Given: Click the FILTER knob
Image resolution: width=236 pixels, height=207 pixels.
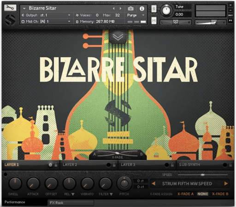Looking at the screenshot, I should point(106,183).
